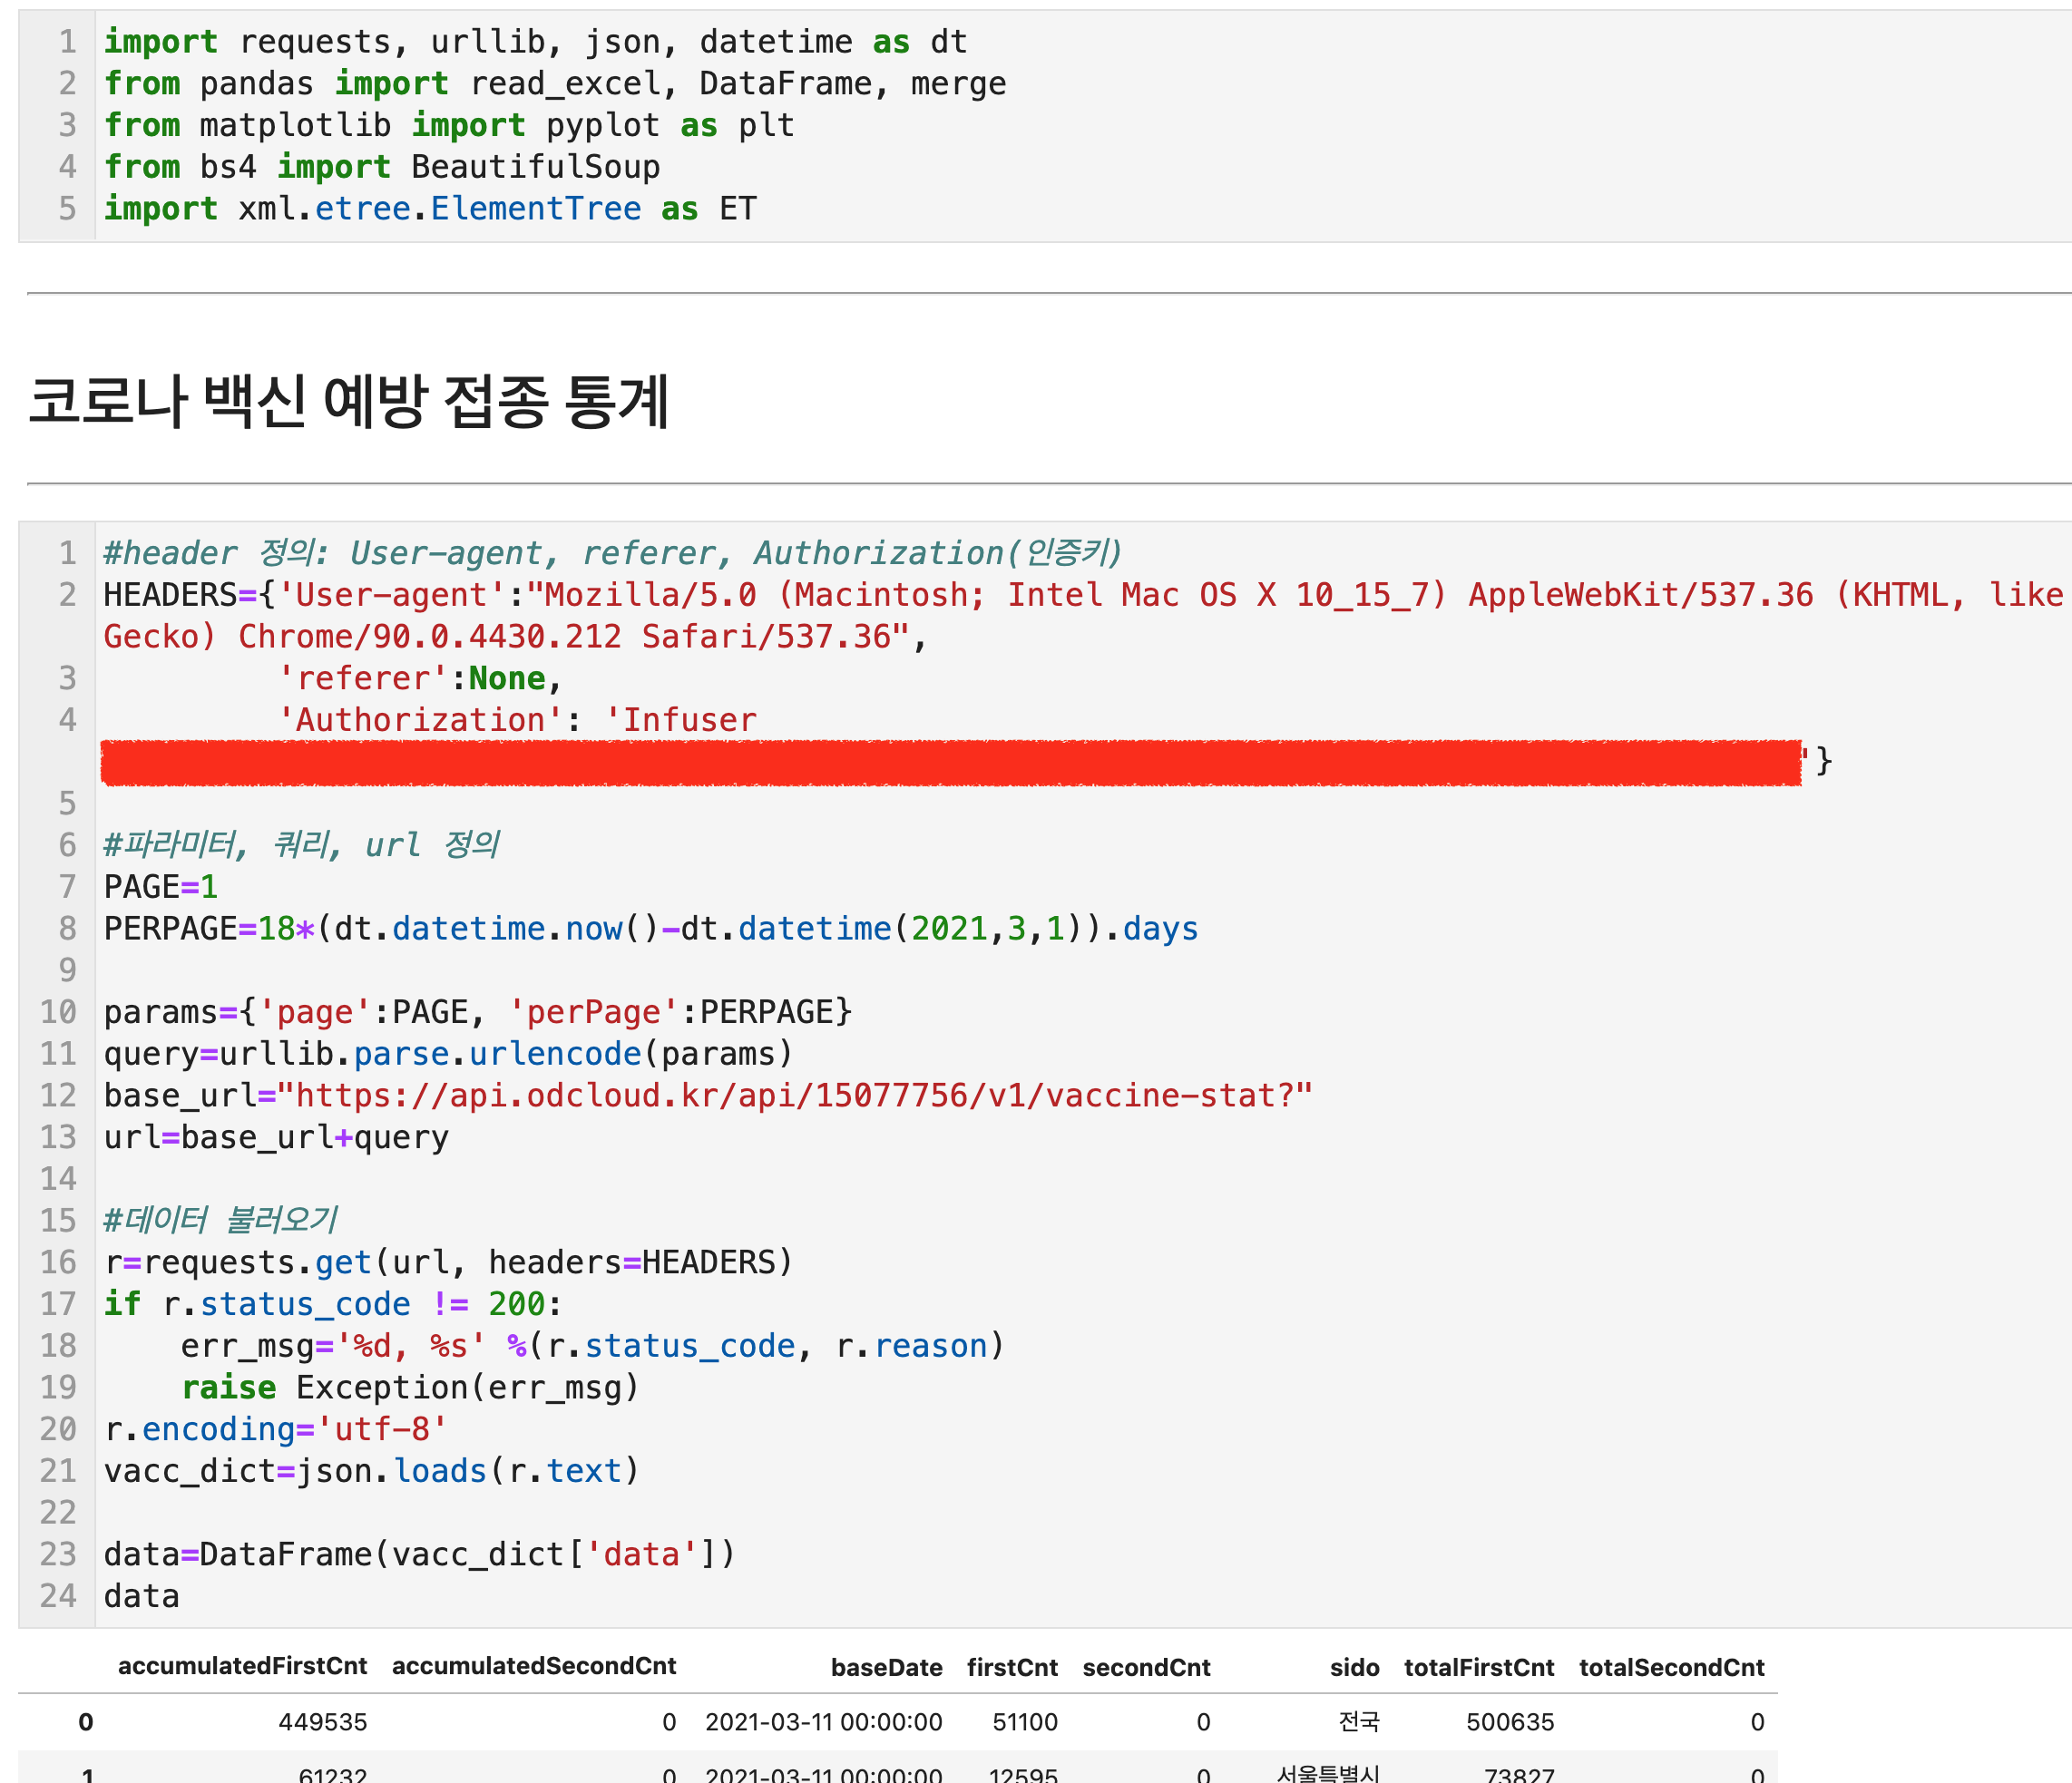The width and height of the screenshot is (2072, 1783).
Task: Click the totalSecondCnt column header
Action: pos(1671,1667)
